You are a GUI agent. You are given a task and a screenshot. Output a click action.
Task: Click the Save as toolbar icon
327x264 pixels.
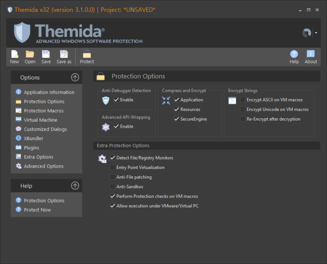click(x=64, y=55)
